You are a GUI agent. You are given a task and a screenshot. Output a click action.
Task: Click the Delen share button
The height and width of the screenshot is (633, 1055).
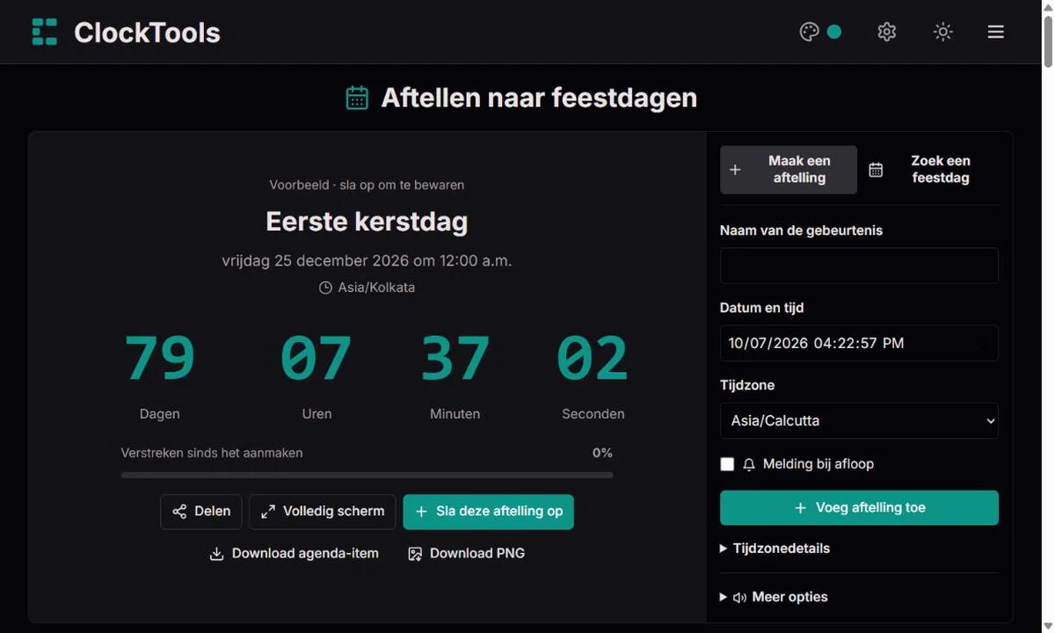[201, 512]
